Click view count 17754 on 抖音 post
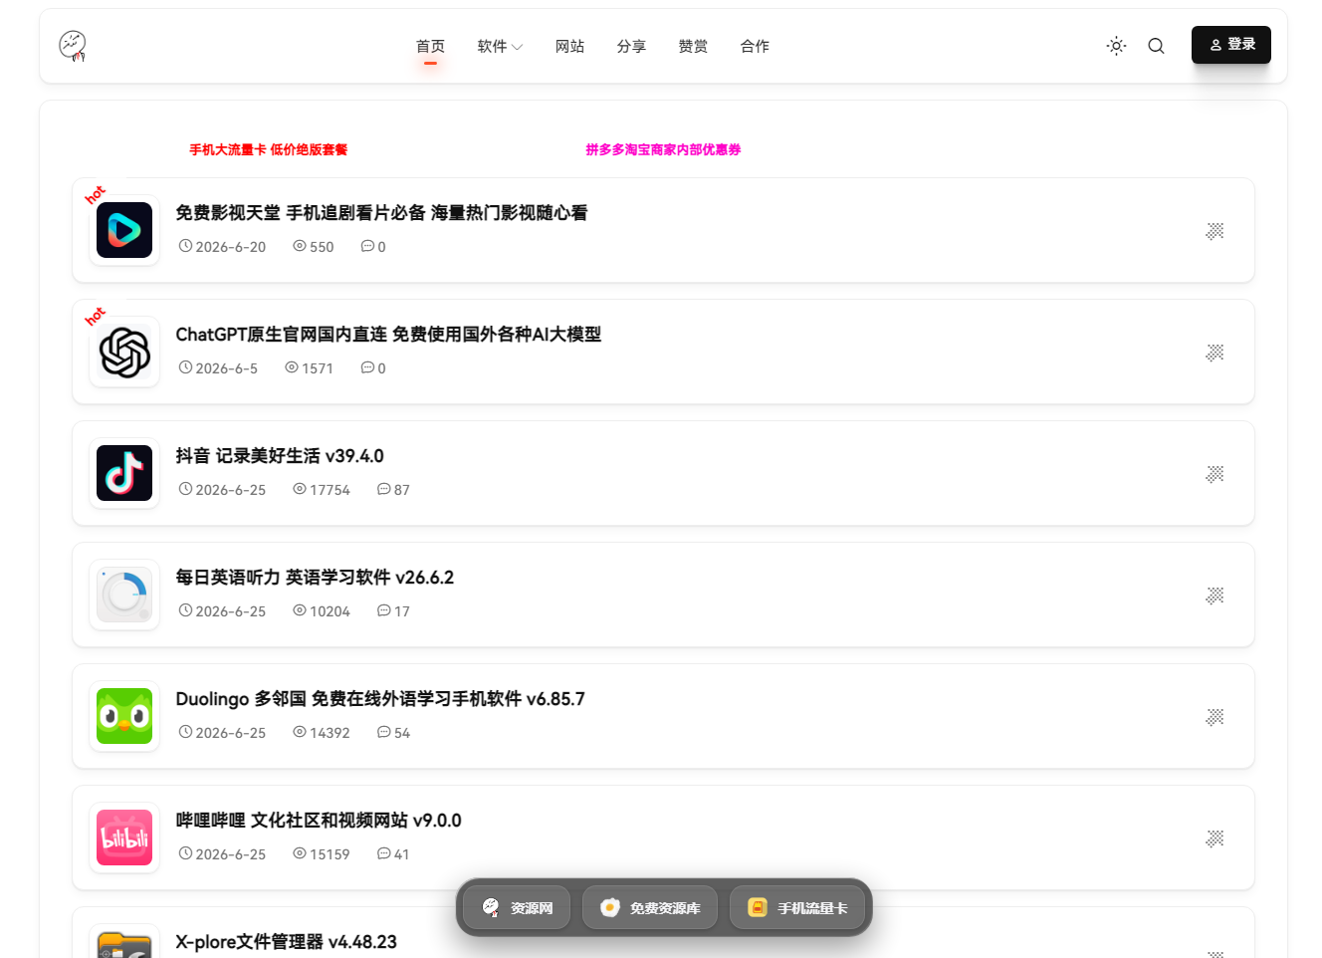Viewport: 1322px width, 958px height. (322, 490)
